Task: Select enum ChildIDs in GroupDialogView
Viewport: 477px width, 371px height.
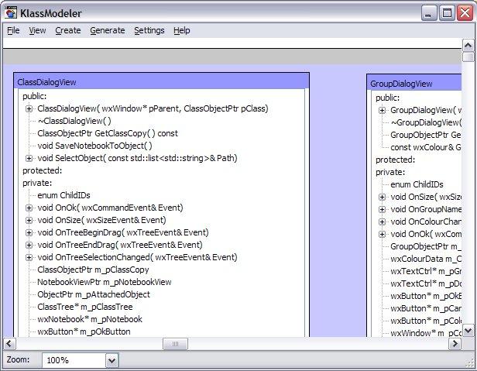Action: (417, 185)
